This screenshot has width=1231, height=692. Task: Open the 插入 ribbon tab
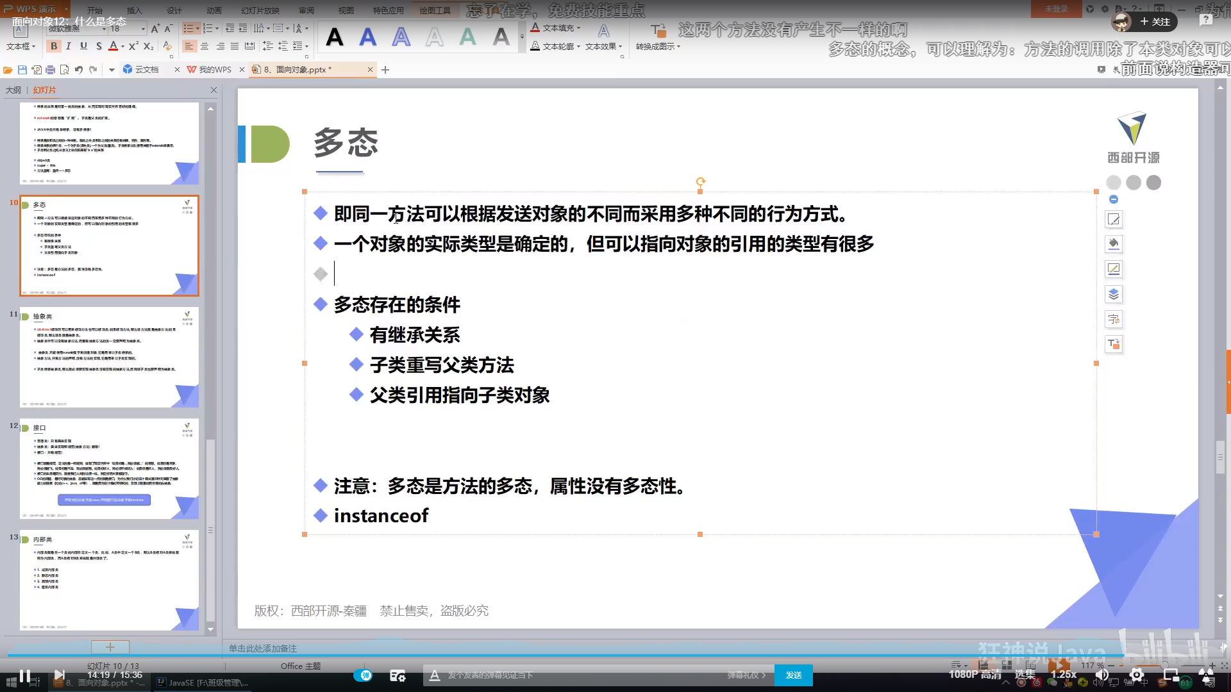[134, 10]
